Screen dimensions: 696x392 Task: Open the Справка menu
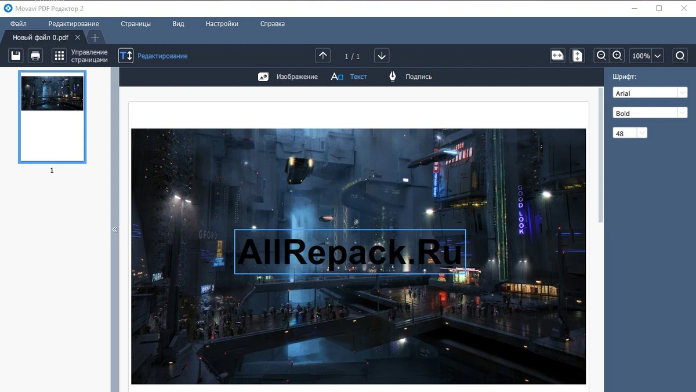[x=273, y=24]
